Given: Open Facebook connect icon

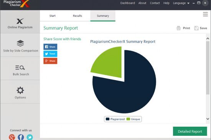Looking at the screenshot, I should [x=21, y=137].
